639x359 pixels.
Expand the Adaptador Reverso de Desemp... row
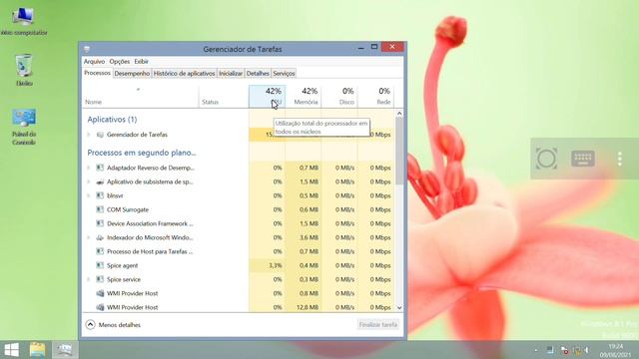click(89, 168)
